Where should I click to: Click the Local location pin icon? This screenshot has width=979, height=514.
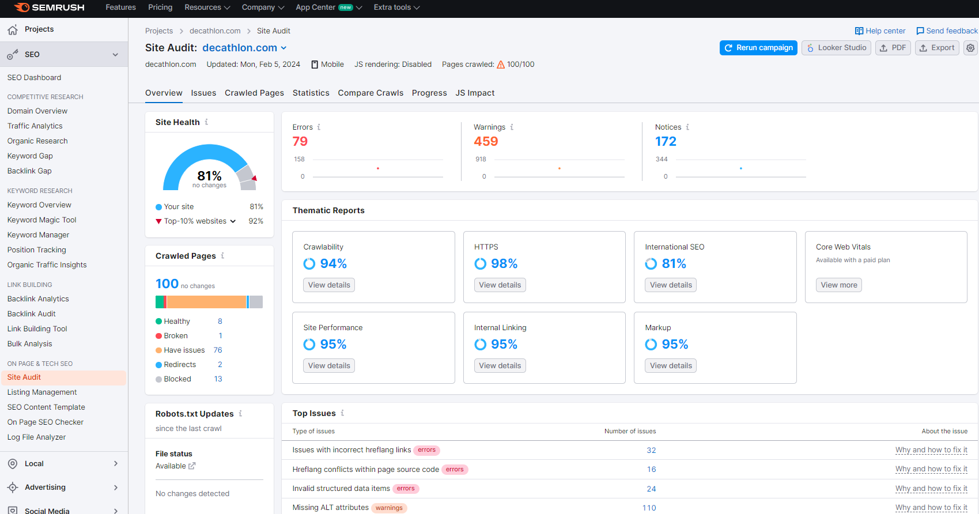pos(13,464)
